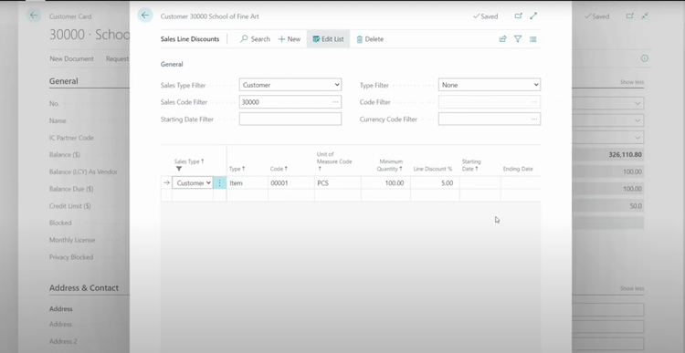
Task: Click info icon on Customer Card
Action: (645, 58)
